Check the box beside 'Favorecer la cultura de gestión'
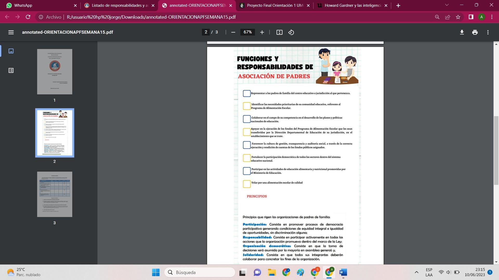Image resolution: width=499 pixels, height=280 pixels. 247,145
